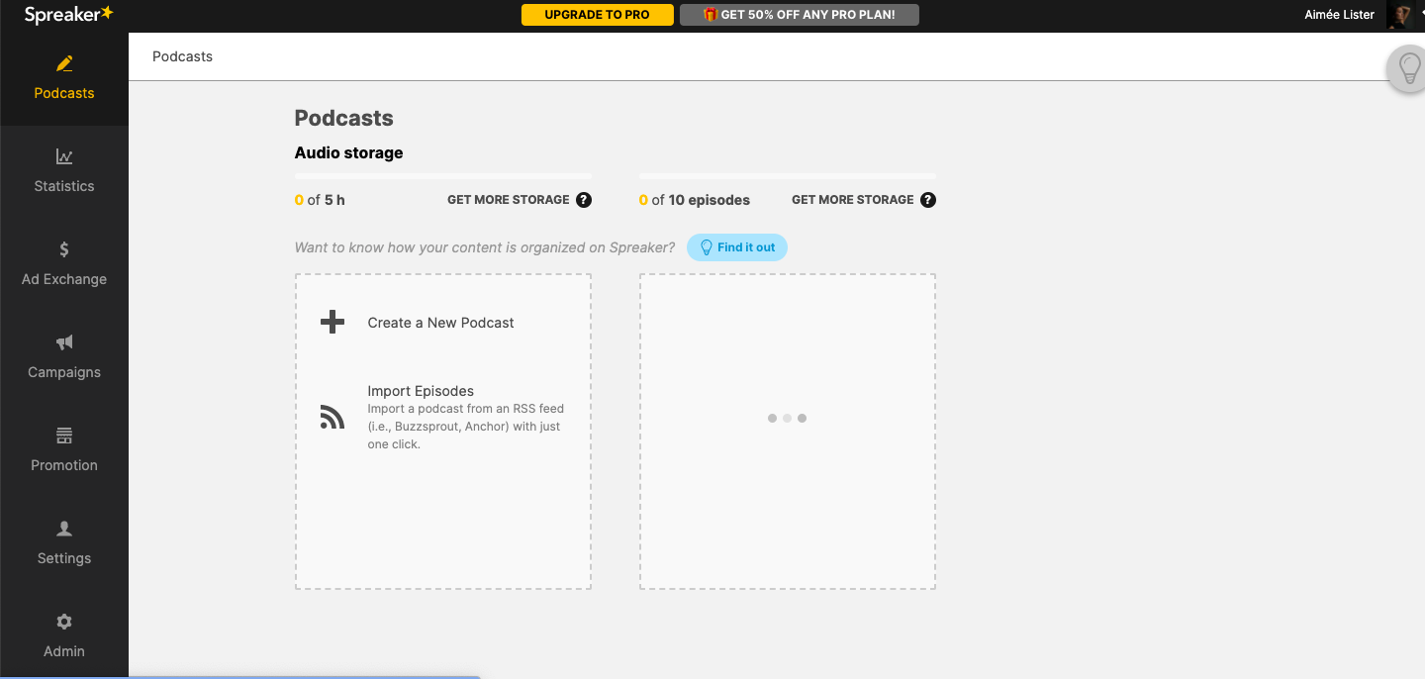
Task: Open Statistics using the chart icon
Action: [x=63, y=155]
